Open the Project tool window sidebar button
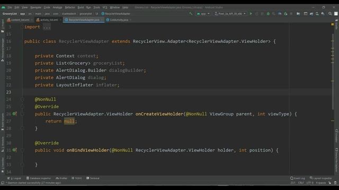 2,26
